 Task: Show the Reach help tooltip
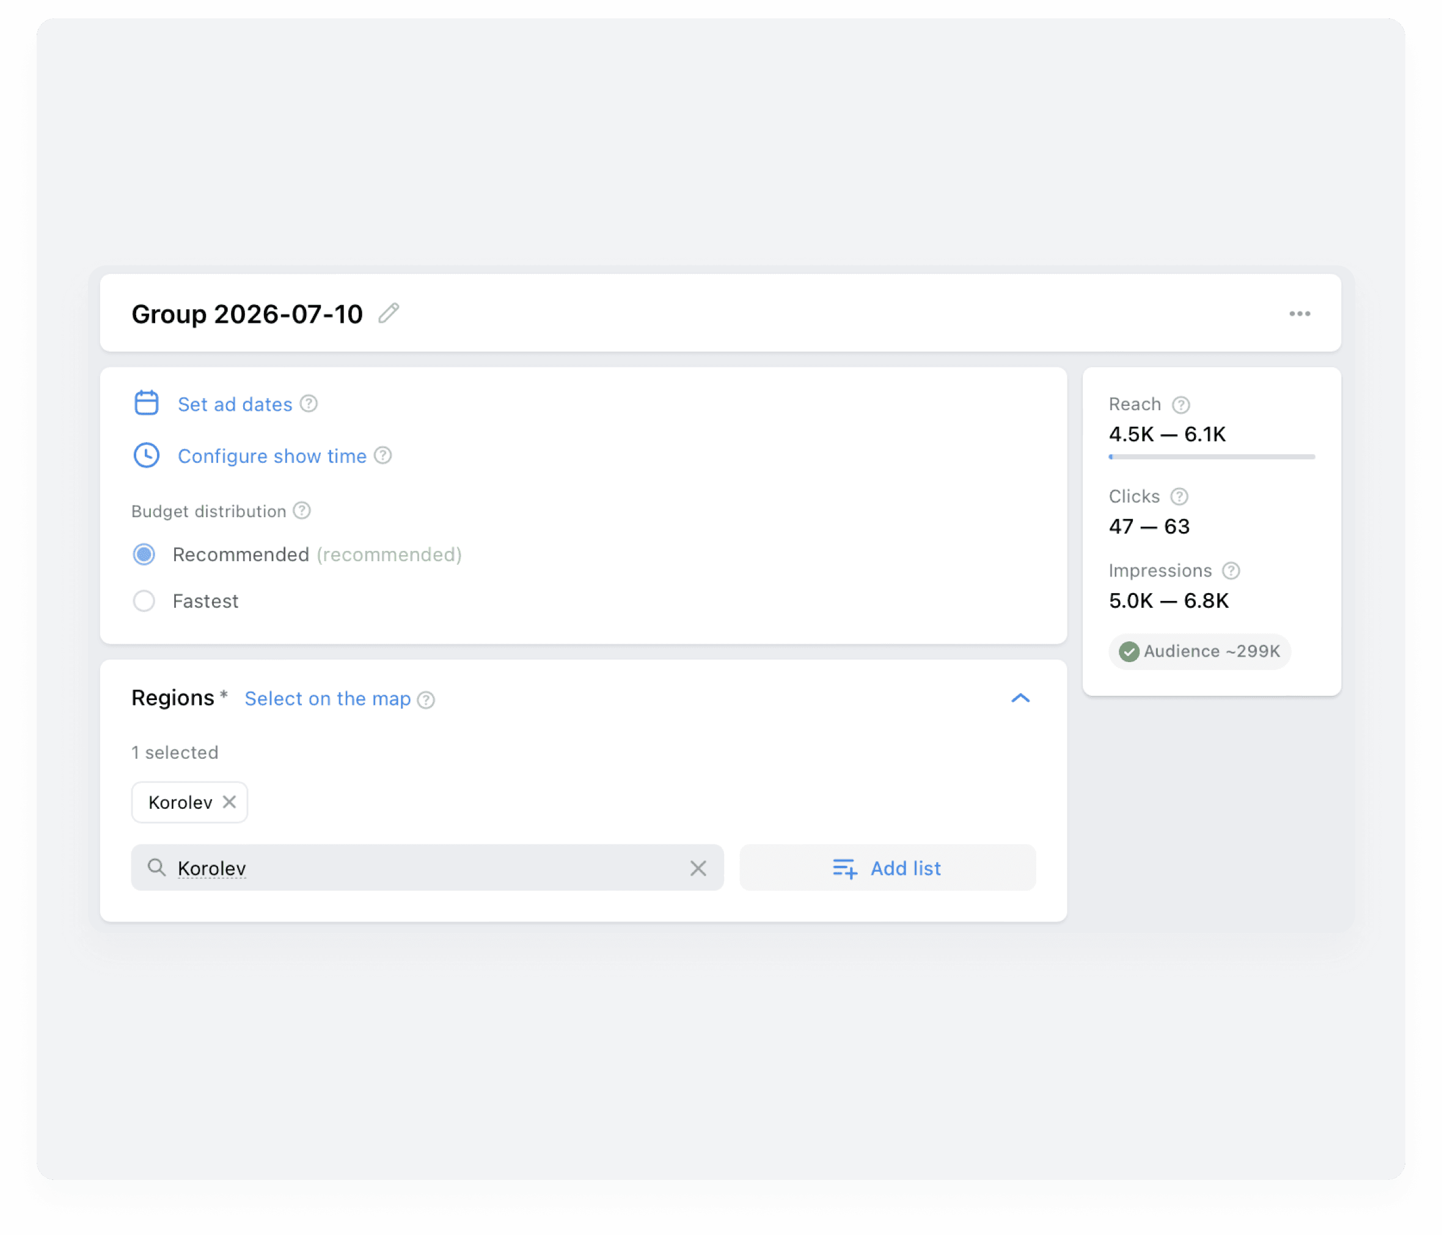tap(1181, 405)
